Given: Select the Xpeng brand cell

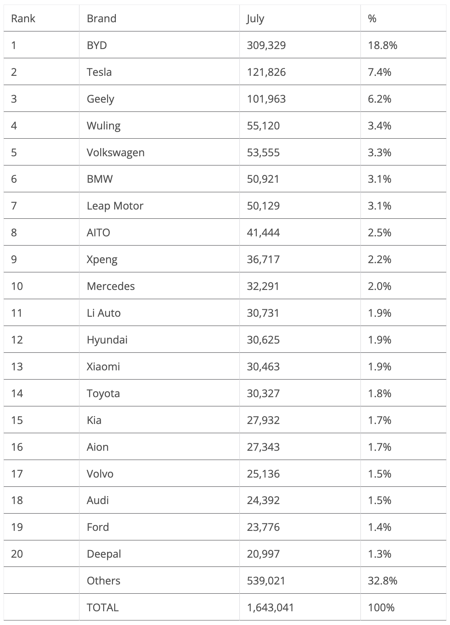Looking at the screenshot, I should (102, 259).
